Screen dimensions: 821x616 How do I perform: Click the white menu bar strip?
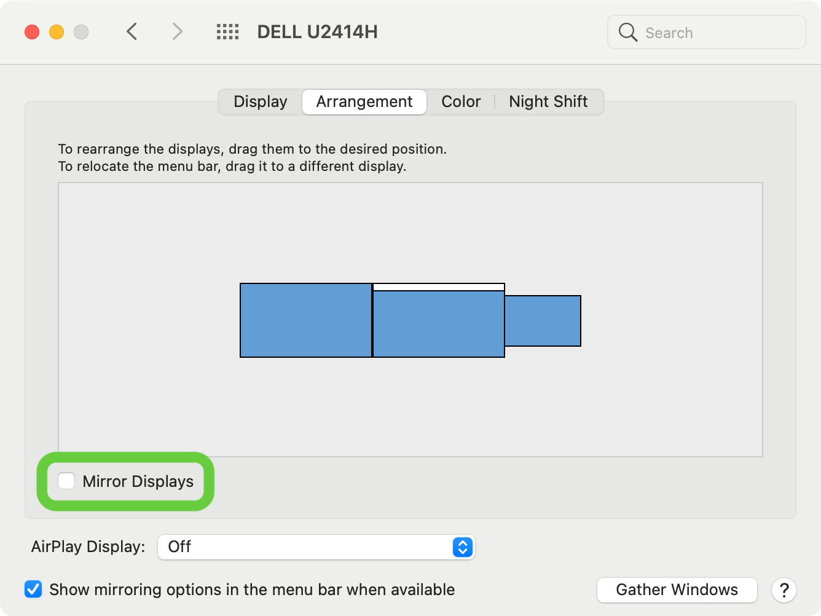coord(439,287)
